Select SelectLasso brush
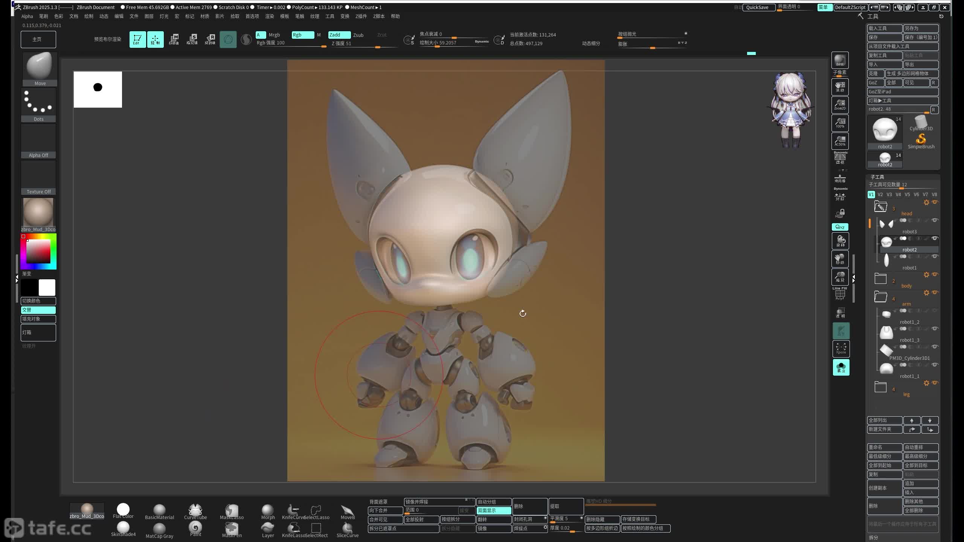 click(316, 512)
